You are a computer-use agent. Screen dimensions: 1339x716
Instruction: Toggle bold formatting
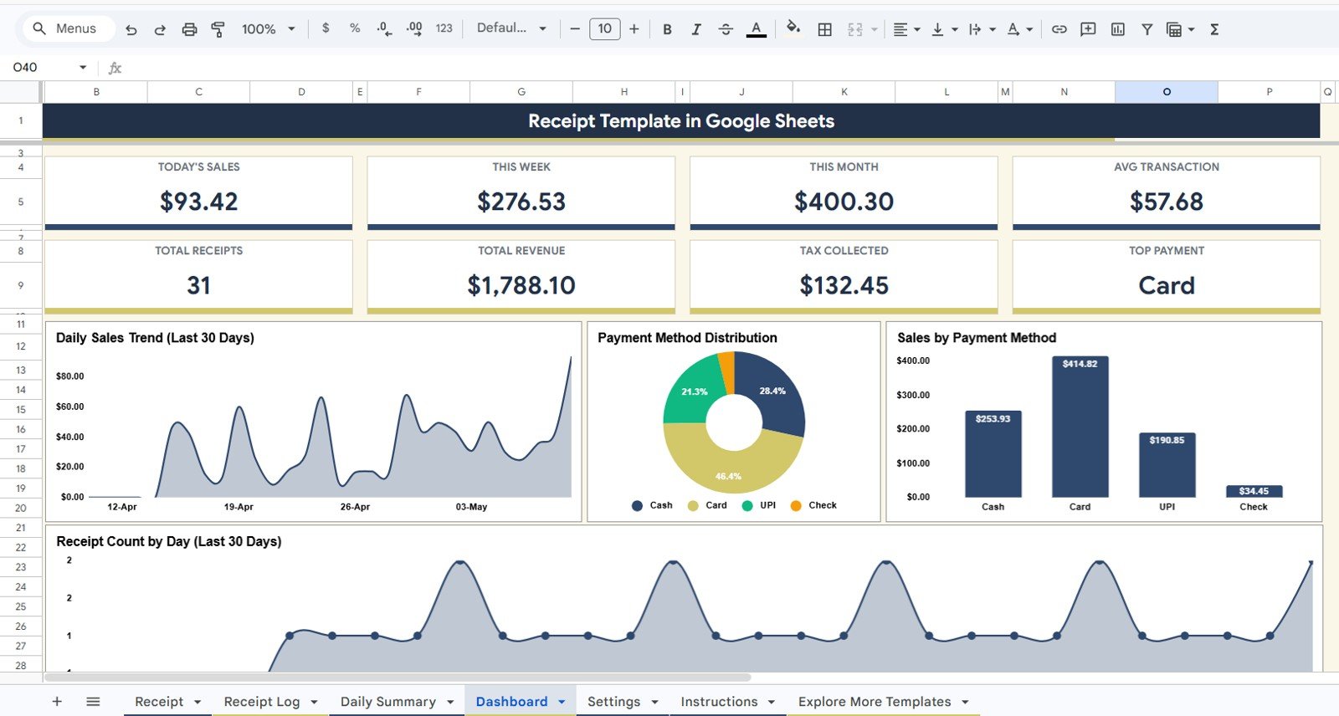667,29
